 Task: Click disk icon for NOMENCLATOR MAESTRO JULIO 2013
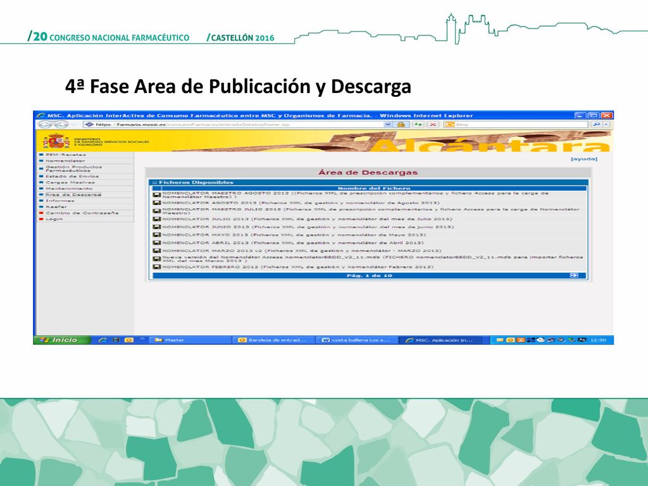(x=157, y=211)
